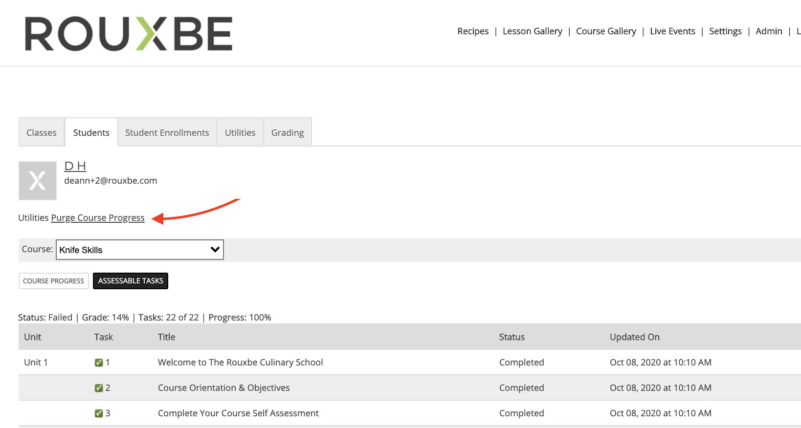This screenshot has width=801, height=428.
Task: Open the Course dropdown showing Knife Skills
Action: (x=140, y=250)
